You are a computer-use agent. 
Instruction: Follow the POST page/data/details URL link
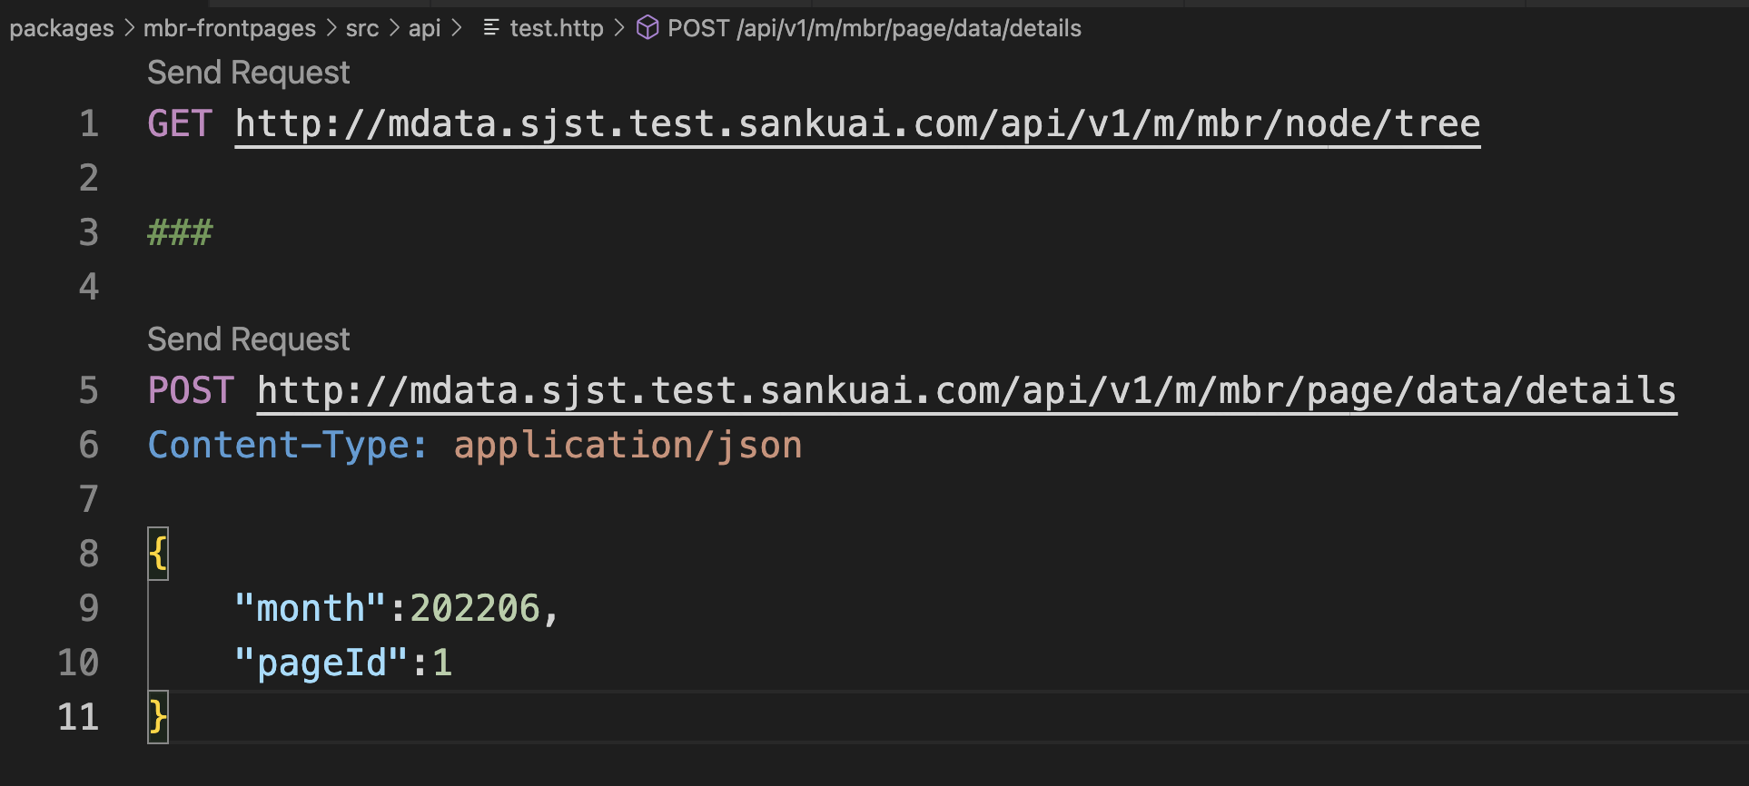tap(966, 391)
